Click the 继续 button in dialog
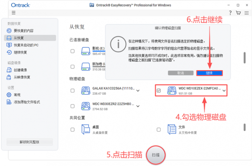 tap(209, 73)
